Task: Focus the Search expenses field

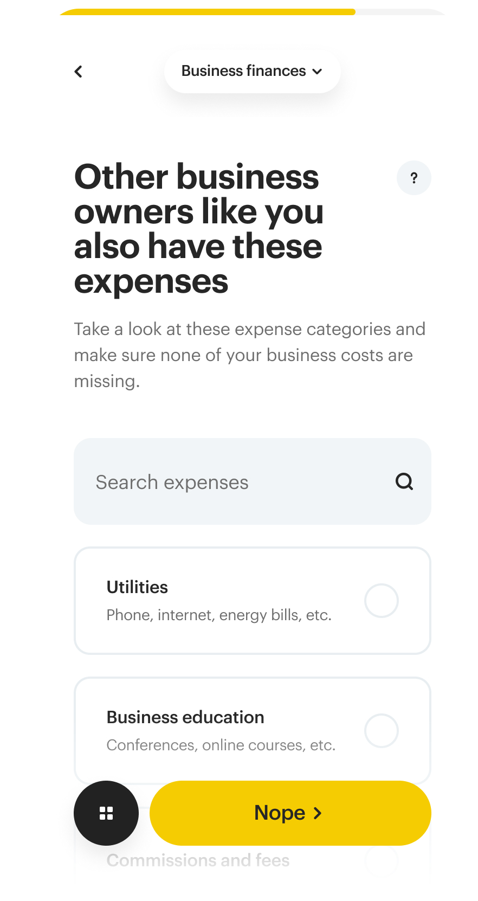Action: click(x=233, y=482)
